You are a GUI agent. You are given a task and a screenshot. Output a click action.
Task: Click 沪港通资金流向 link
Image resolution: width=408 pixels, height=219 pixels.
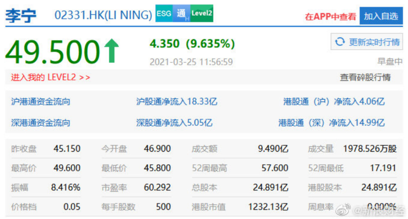[x=40, y=101]
